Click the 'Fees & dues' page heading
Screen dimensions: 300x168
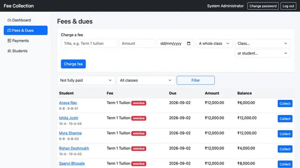(75, 21)
